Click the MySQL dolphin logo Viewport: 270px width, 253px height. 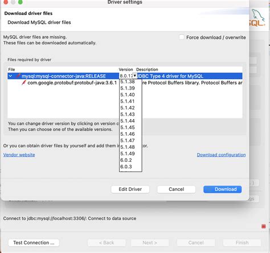click(257, 18)
